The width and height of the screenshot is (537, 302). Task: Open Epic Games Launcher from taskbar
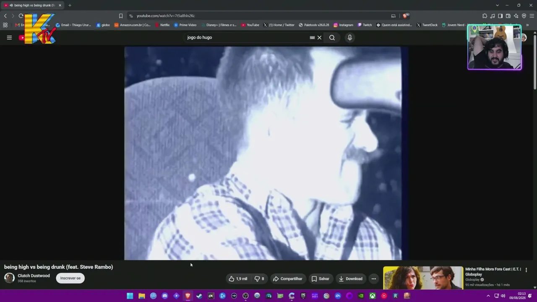click(x=303, y=296)
